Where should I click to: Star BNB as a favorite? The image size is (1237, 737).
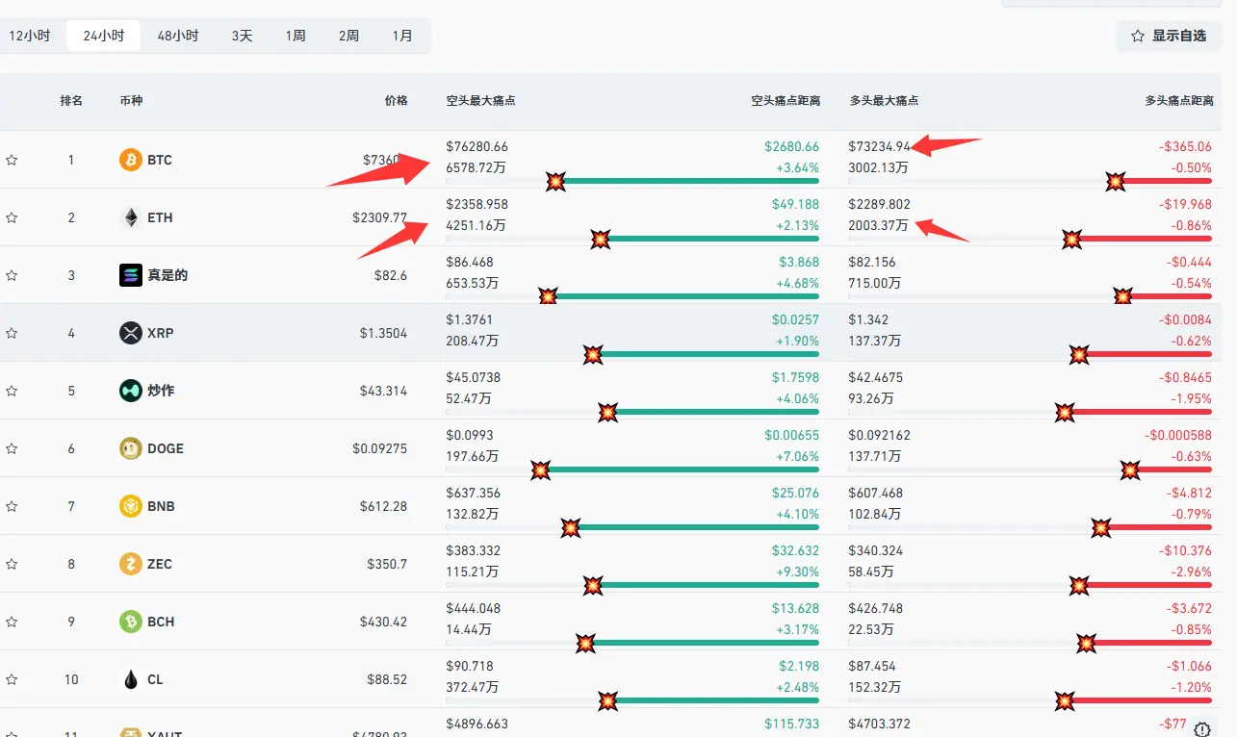click(x=12, y=506)
